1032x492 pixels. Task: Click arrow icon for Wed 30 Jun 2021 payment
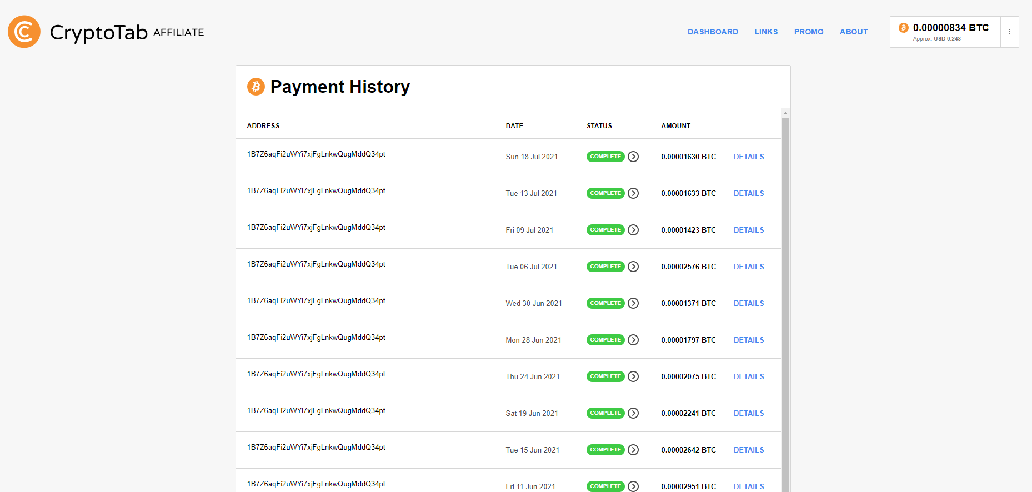[x=633, y=303]
